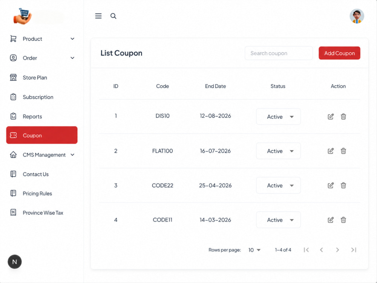
Task: Open Status dropdown for FLAT100
Action: click(279, 151)
